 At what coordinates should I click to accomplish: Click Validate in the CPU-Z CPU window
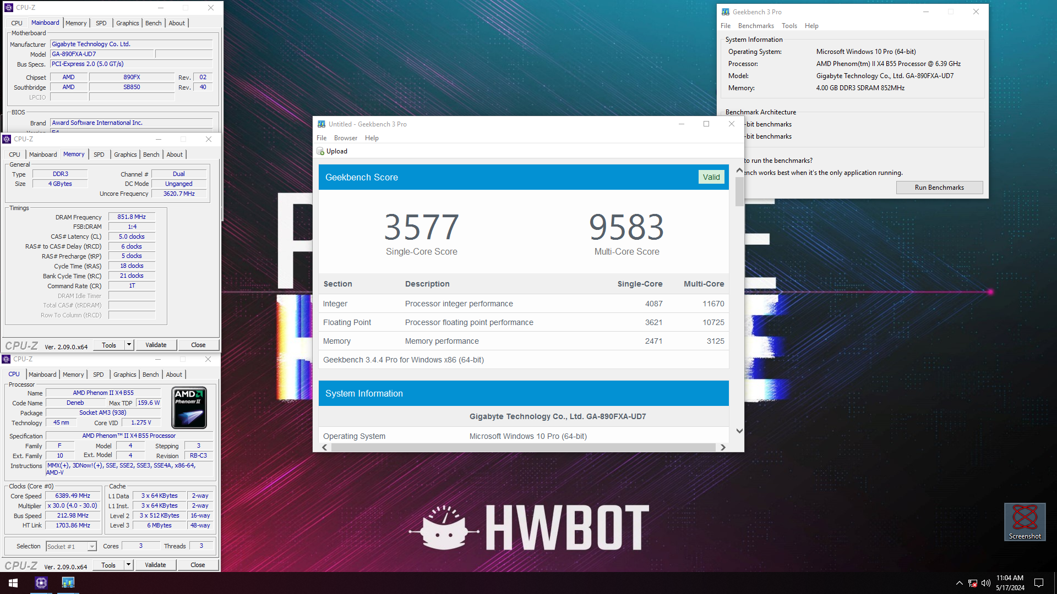(155, 565)
